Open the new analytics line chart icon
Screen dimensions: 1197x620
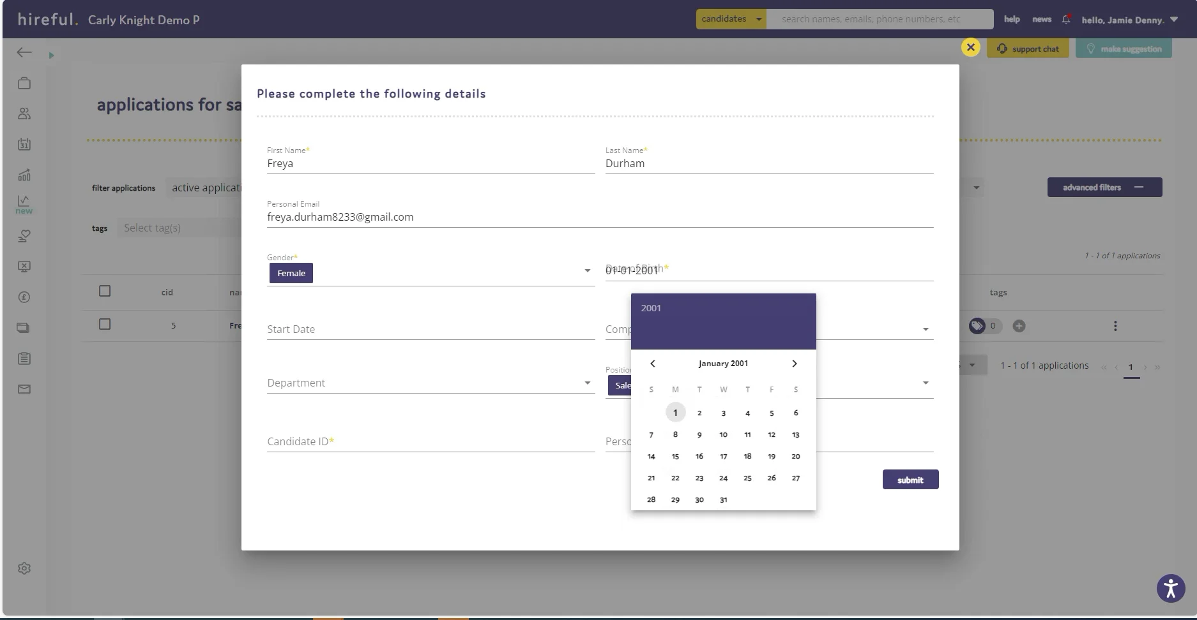pos(24,204)
